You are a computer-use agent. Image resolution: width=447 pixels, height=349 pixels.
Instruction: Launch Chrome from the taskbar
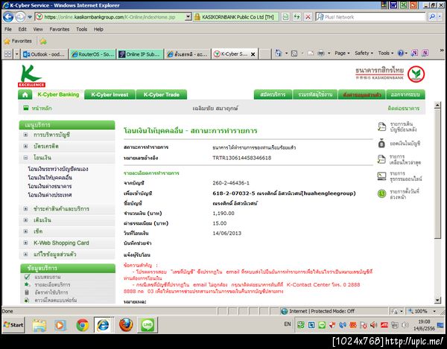click(x=83, y=324)
